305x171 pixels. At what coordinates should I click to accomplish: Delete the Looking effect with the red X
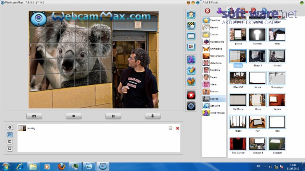177,128
